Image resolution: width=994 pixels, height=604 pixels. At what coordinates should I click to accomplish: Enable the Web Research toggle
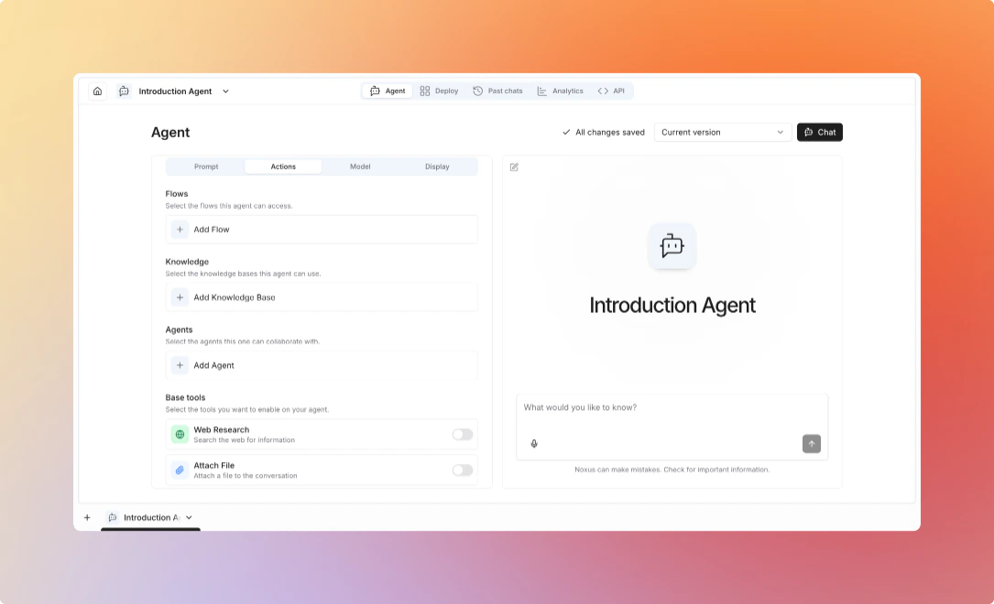point(462,434)
